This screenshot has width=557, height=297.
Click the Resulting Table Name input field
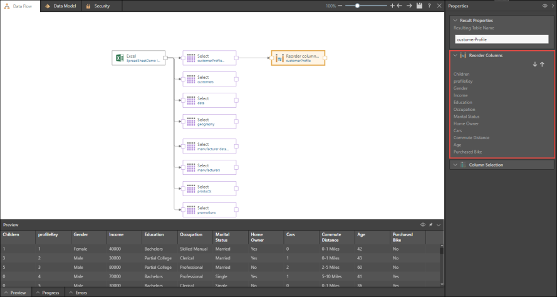[502, 39]
